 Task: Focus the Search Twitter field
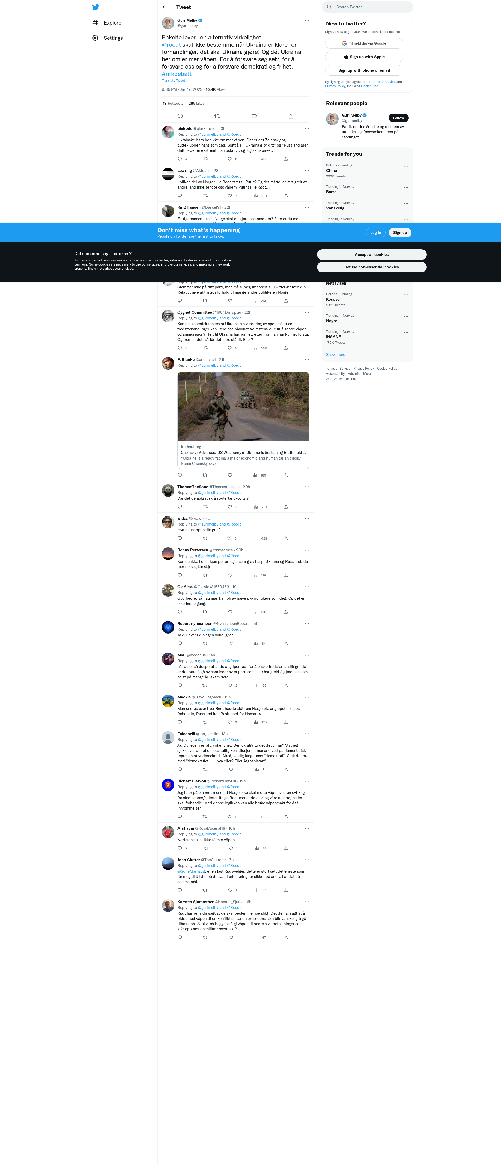click(x=367, y=7)
